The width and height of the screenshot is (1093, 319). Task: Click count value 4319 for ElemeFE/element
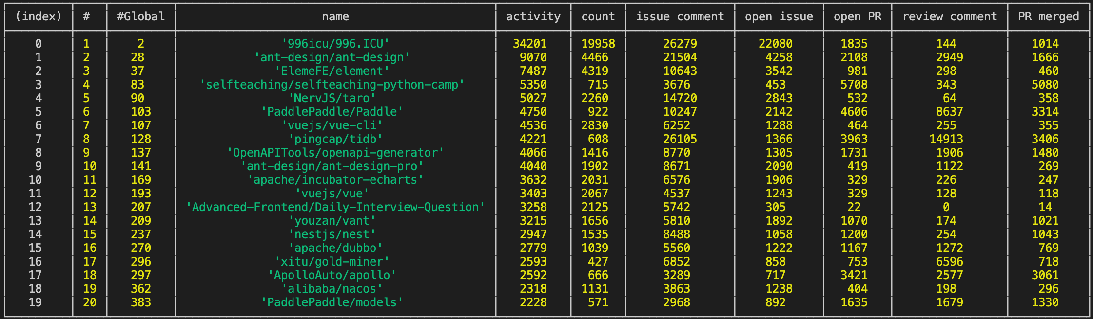coord(594,71)
